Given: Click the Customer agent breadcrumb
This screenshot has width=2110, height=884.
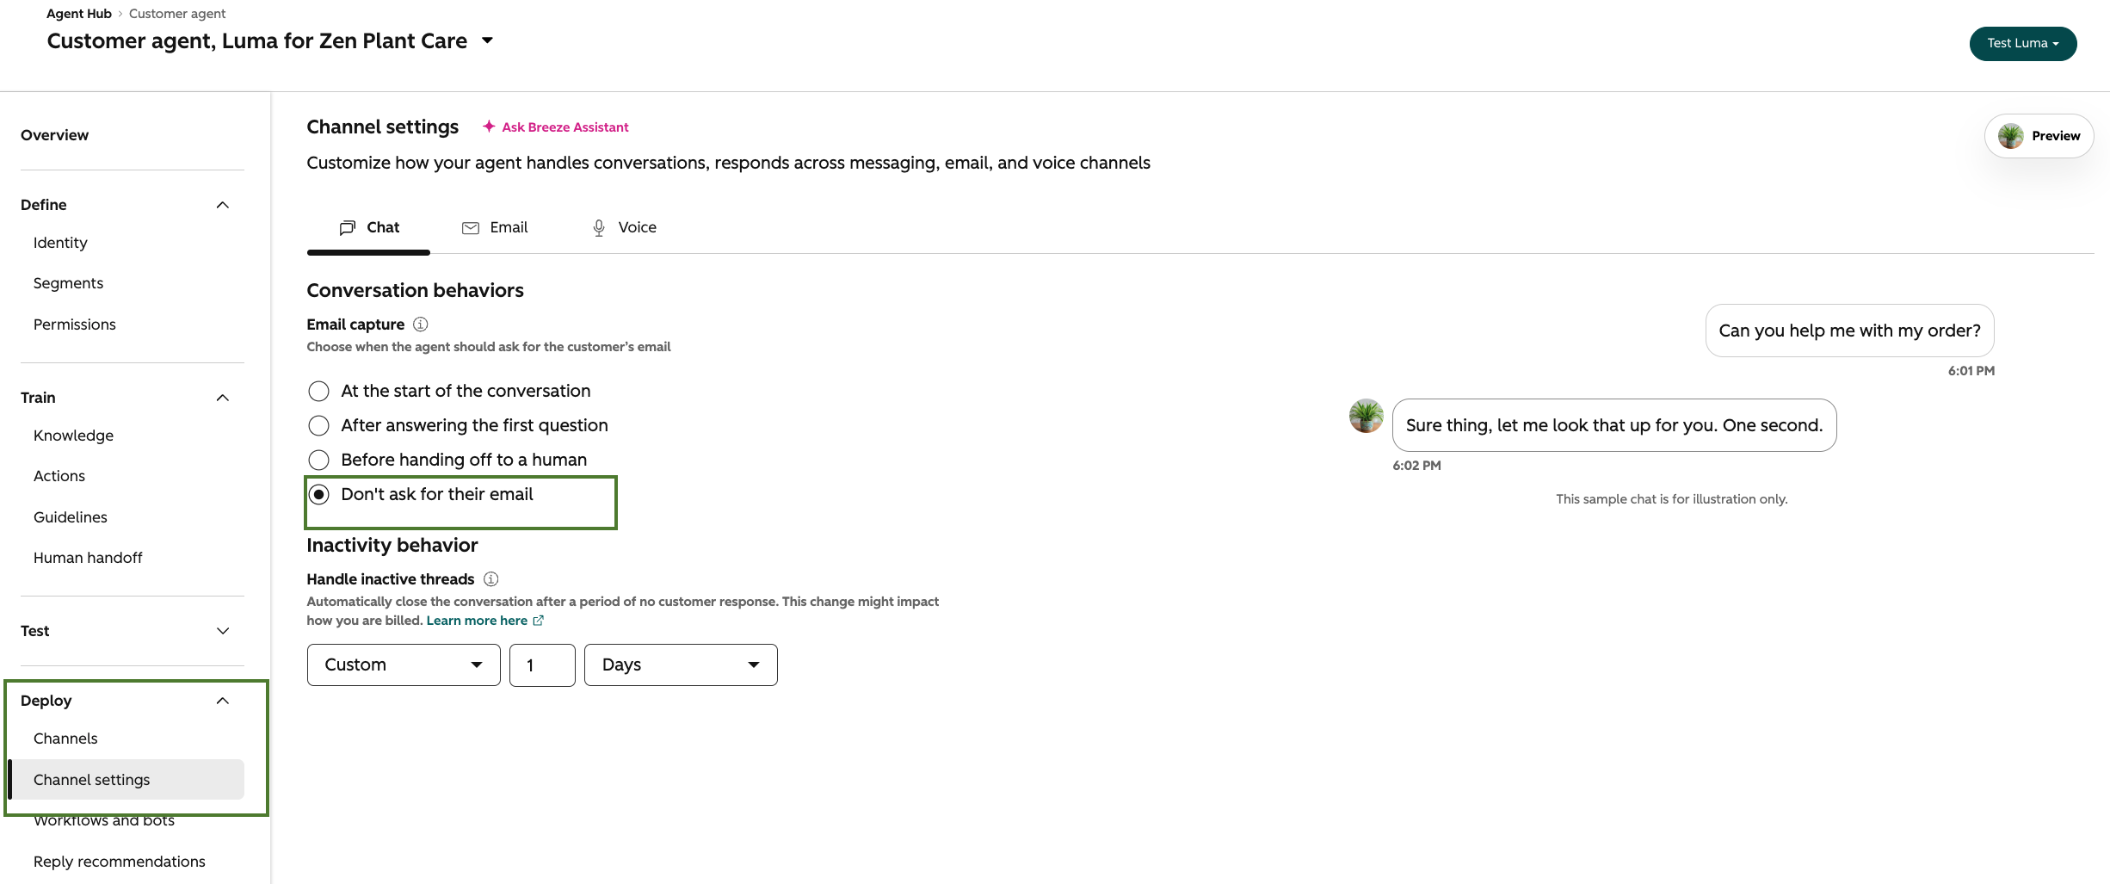Looking at the screenshot, I should tap(177, 14).
